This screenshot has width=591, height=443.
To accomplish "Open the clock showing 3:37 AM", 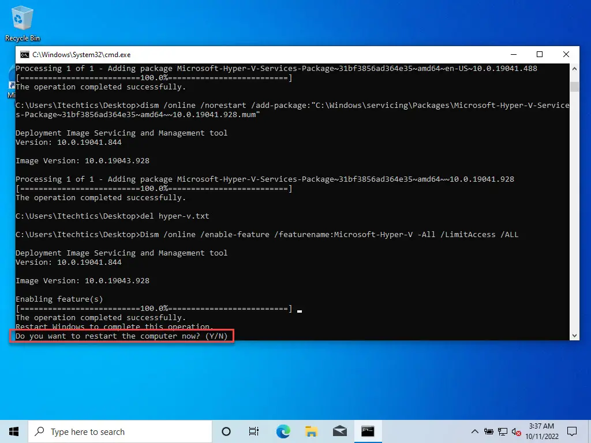I will click(541, 431).
